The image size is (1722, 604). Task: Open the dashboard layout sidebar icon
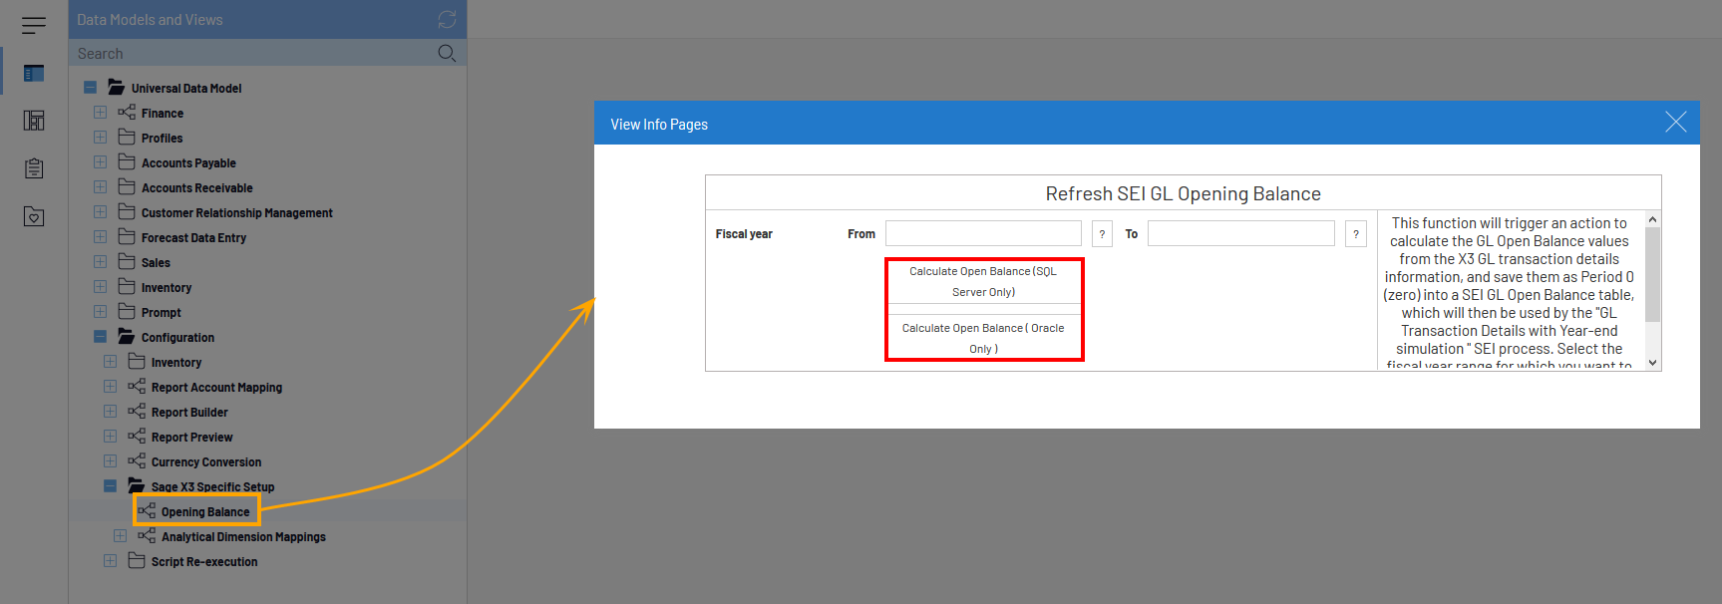tap(34, 121)
